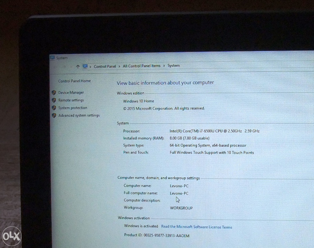This screenshot has height=248, width=314.
Task: Click the shield icon beside System protection
Action: pyautogui.click(x=54, y=108)
